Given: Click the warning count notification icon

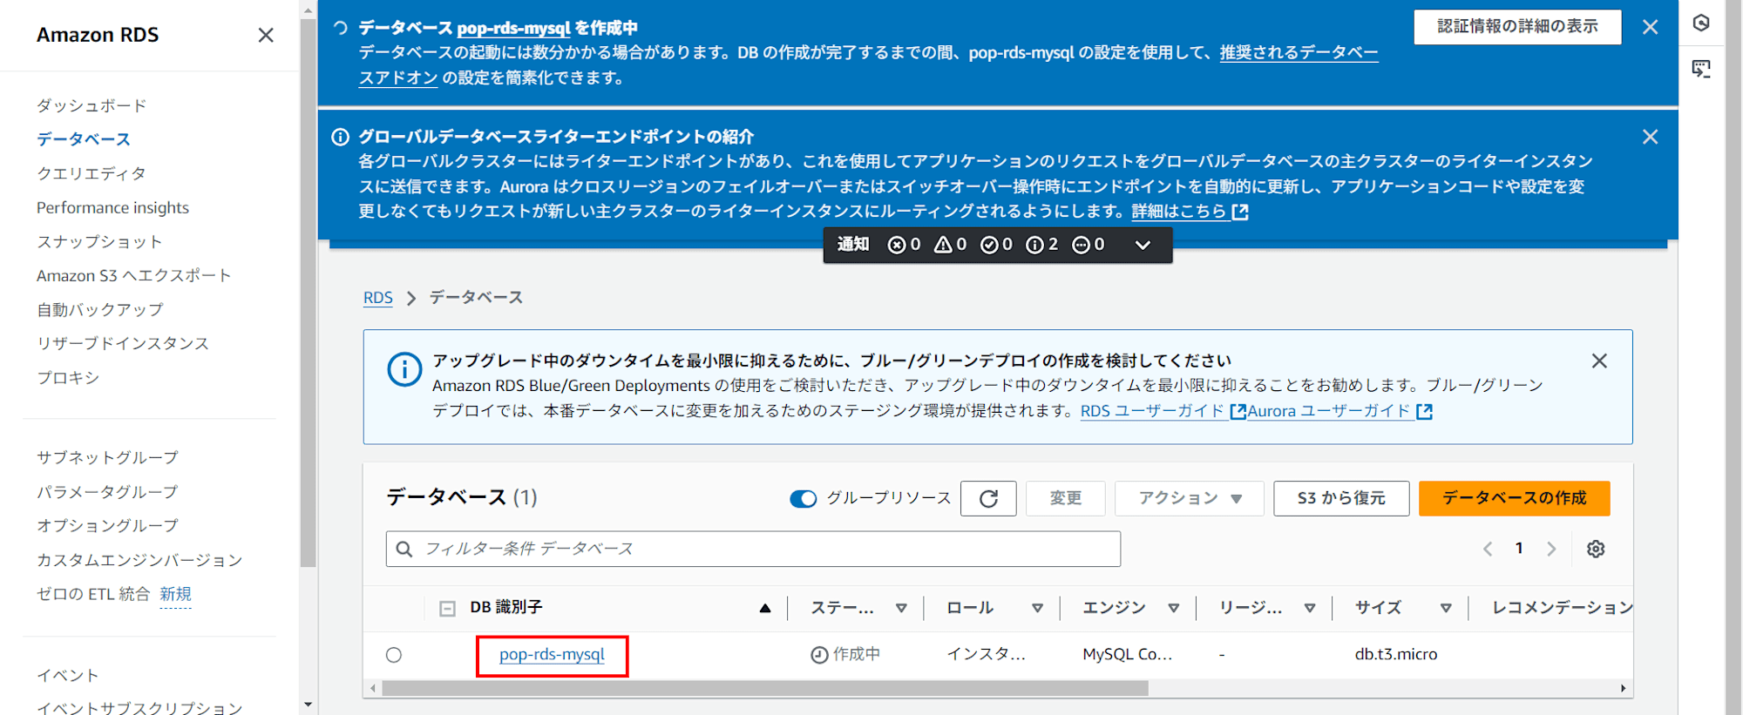Looking at the screenshot, I should [x=943, y=245].
